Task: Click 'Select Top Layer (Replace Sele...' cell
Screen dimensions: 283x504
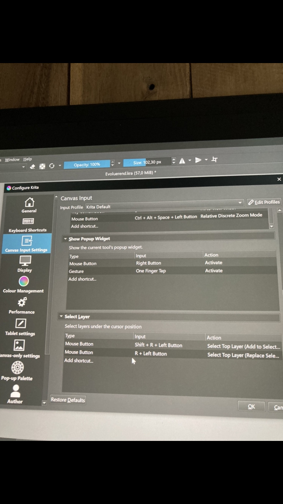Action: point(243,355)
